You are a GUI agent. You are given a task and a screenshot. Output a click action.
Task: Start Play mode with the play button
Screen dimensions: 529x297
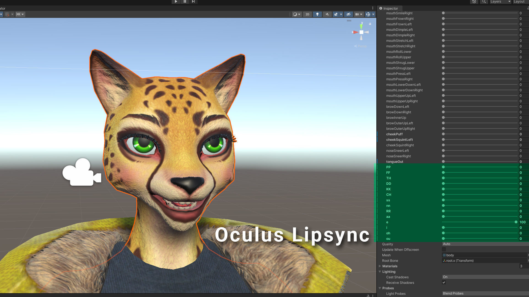(x=176, y=2)
